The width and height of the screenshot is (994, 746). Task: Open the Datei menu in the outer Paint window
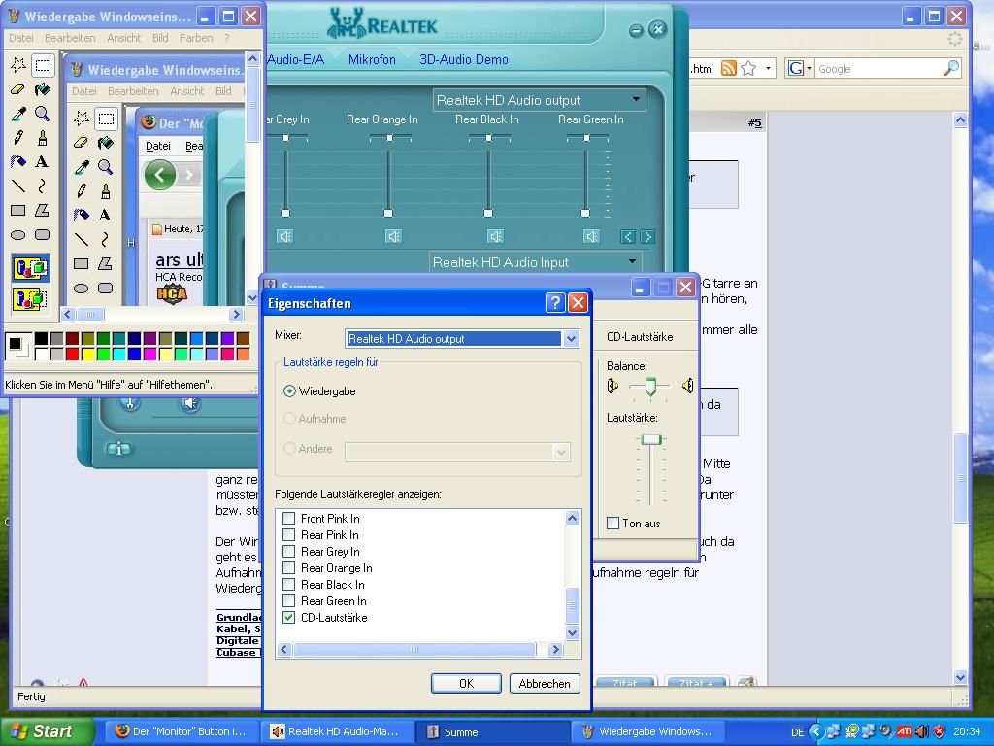(x=21, y=38)
